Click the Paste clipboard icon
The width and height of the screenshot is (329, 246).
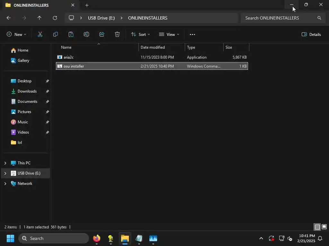(71, 34)
